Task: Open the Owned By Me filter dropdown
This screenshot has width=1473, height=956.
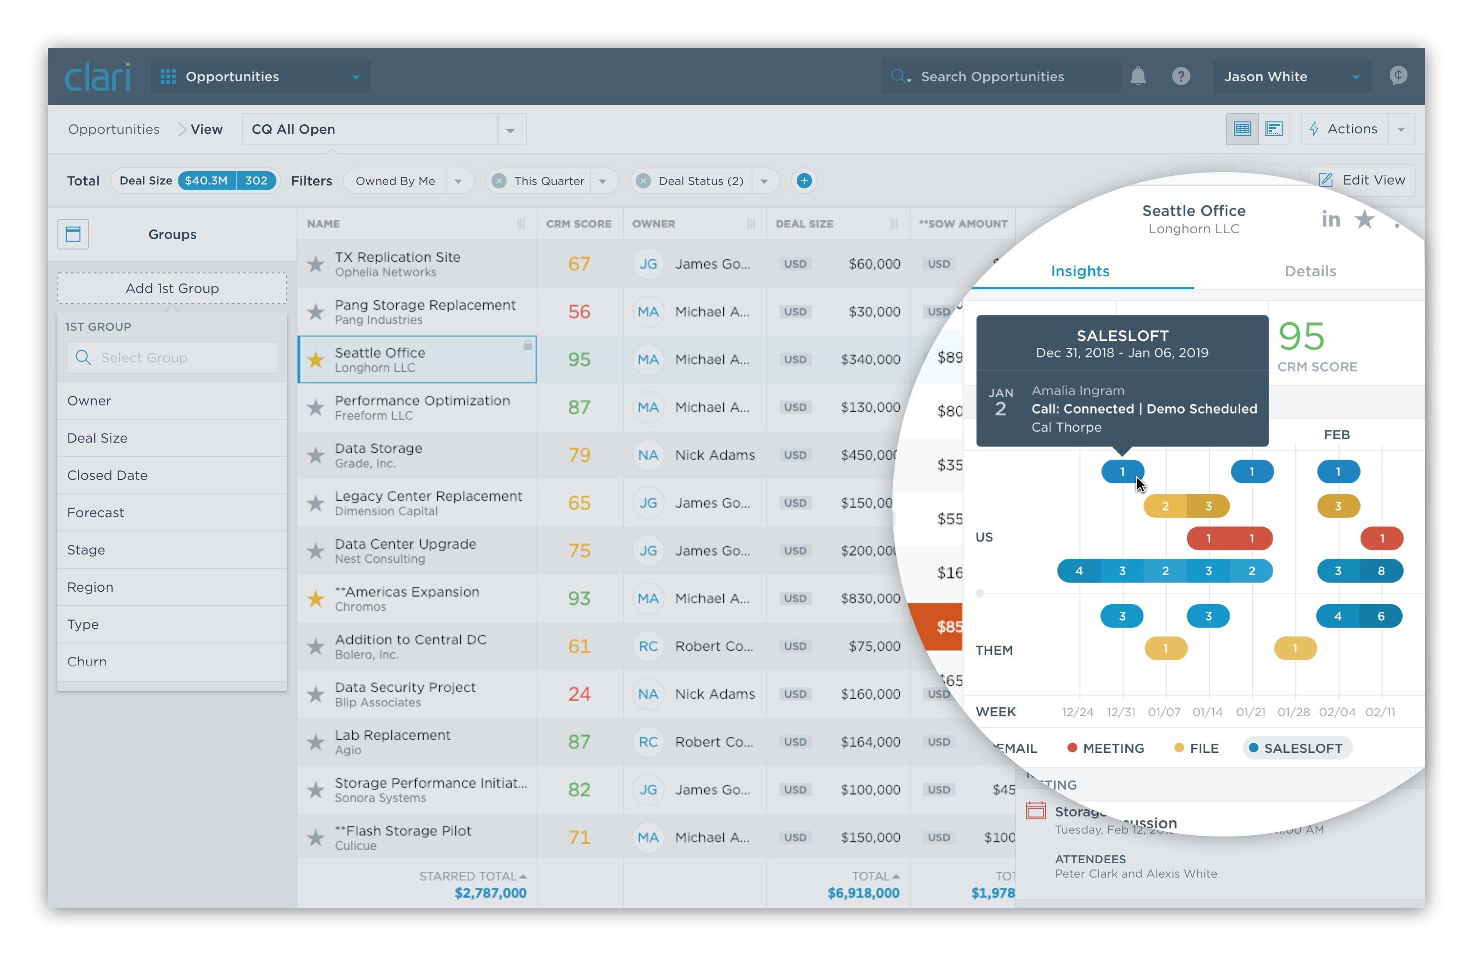Action: (458, 181)
